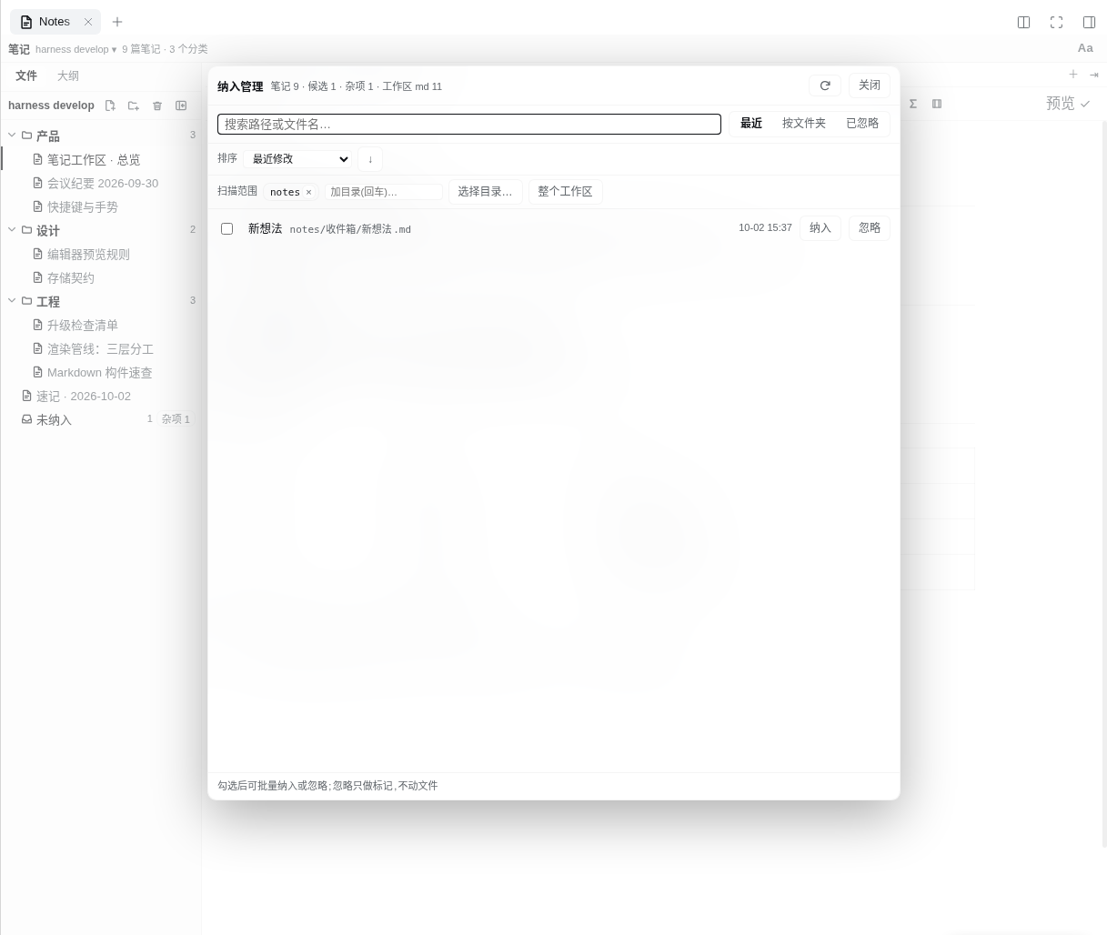Select the 最近 view tab
Screen dimensions: 1107x935
[x=751, y=123]
